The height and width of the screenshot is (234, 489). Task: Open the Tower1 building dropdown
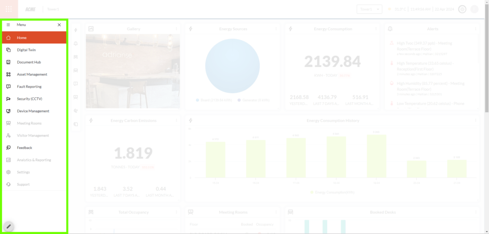pos(369,9)
